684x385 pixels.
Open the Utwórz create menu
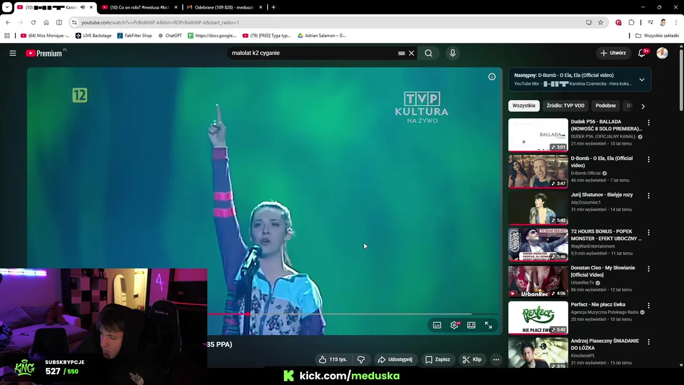(612, 53)
